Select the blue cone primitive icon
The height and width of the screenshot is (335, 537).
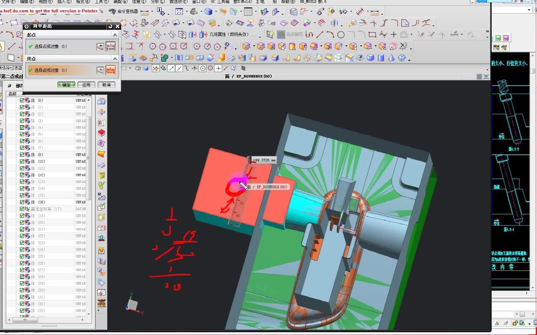point(391,58)
